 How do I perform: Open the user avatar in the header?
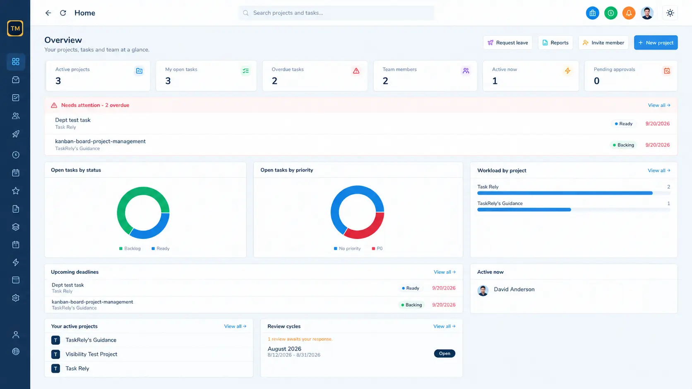pos(647,13)
